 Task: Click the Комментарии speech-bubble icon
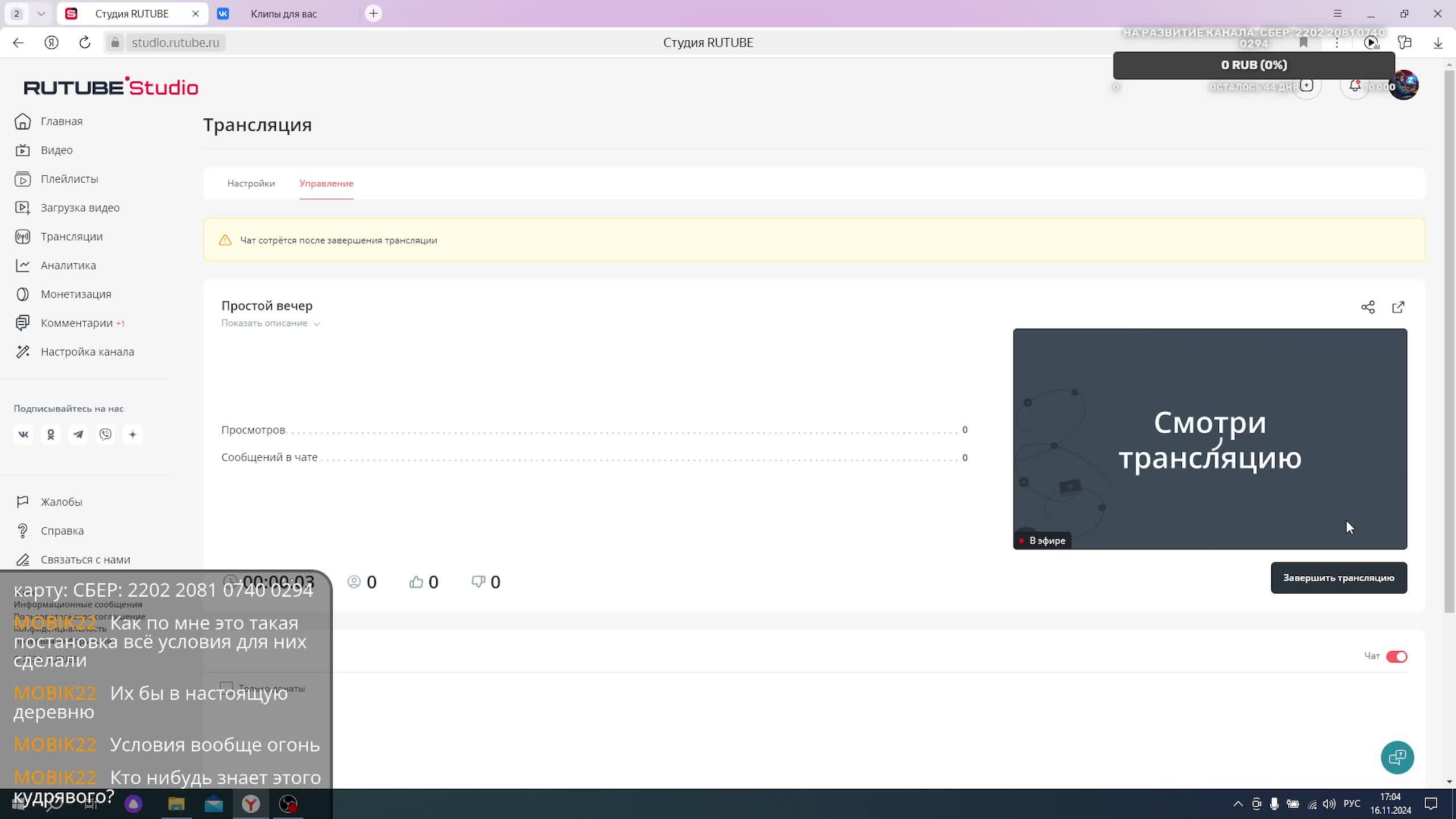tap(23, 323)
